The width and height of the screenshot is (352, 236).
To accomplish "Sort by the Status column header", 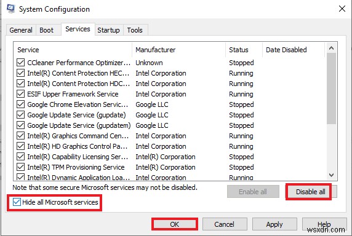I will tap(244, 50).
